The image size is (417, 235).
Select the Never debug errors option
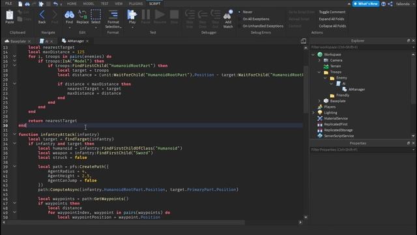248,12
